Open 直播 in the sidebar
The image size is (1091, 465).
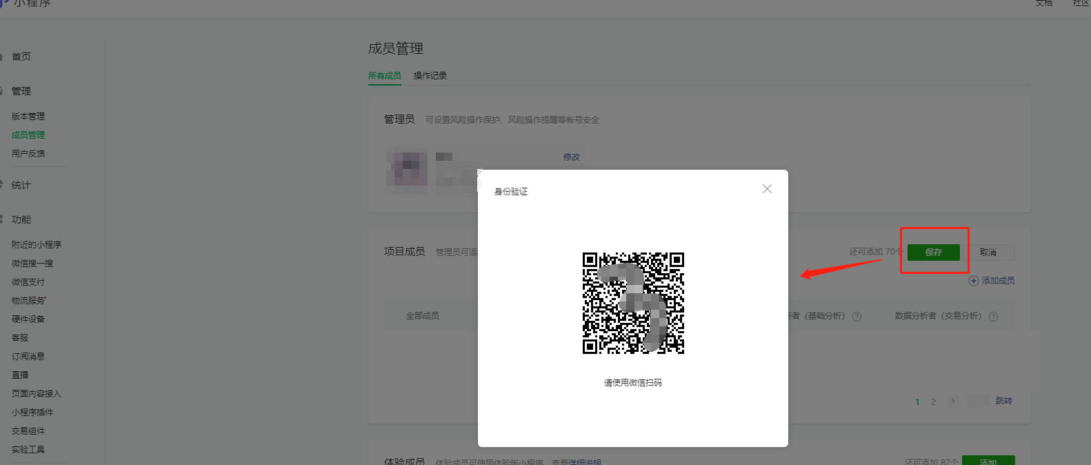click(20, 375)
